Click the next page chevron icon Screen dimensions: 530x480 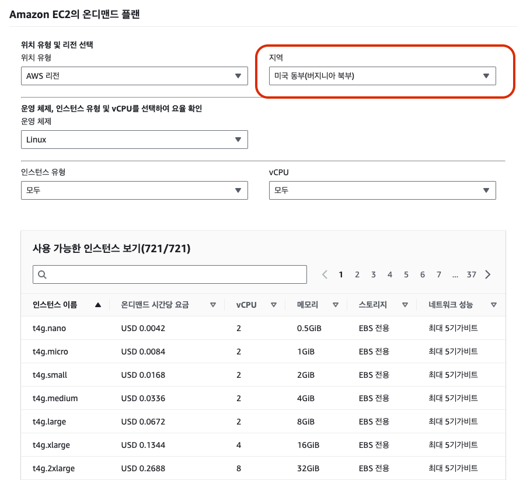click(x=488, y=274)
